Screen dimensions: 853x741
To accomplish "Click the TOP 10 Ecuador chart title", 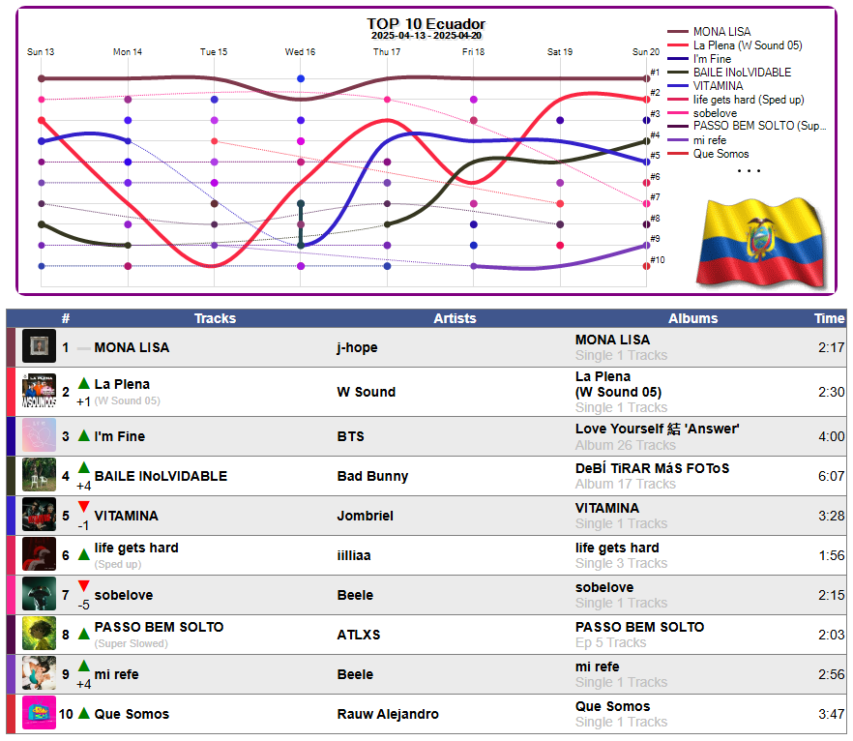I will coord(426,24).
